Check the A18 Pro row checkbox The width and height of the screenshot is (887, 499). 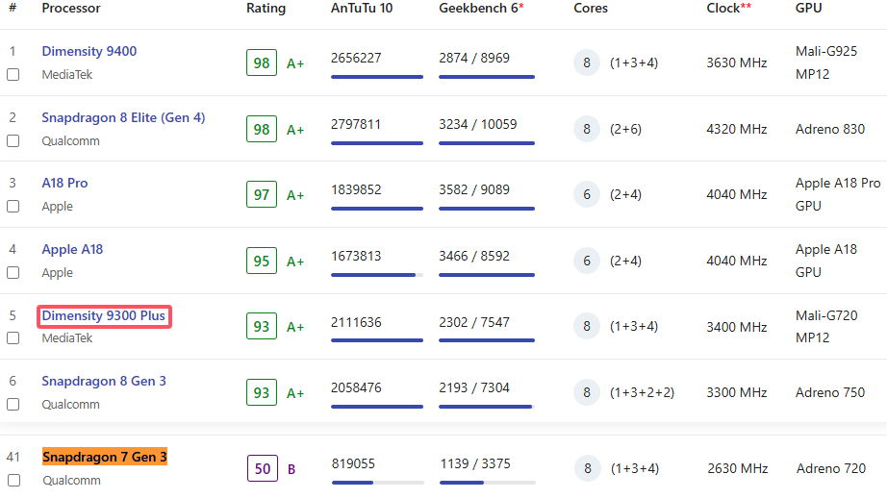coord(13,206)
